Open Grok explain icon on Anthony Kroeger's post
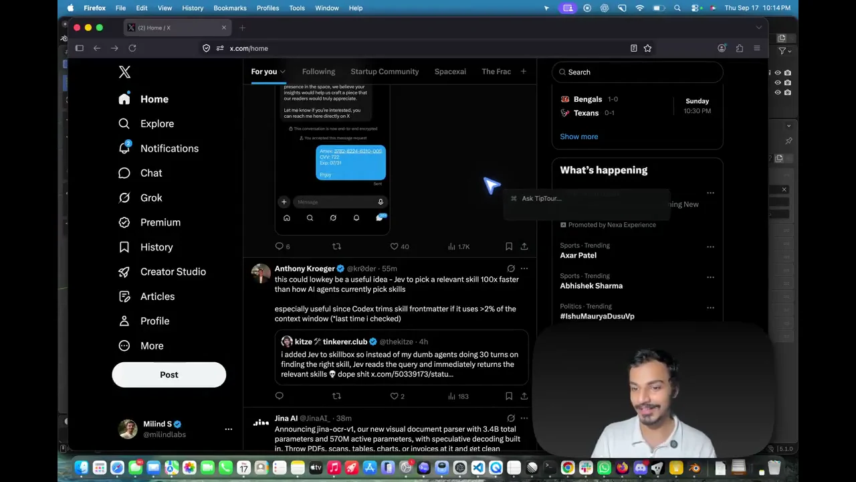Screen dimensions: 856x482 tap(511, 268)
